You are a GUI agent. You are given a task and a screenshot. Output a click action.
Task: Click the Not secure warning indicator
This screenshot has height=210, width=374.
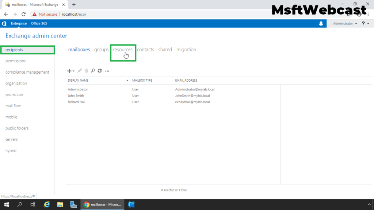click(45, 14)
